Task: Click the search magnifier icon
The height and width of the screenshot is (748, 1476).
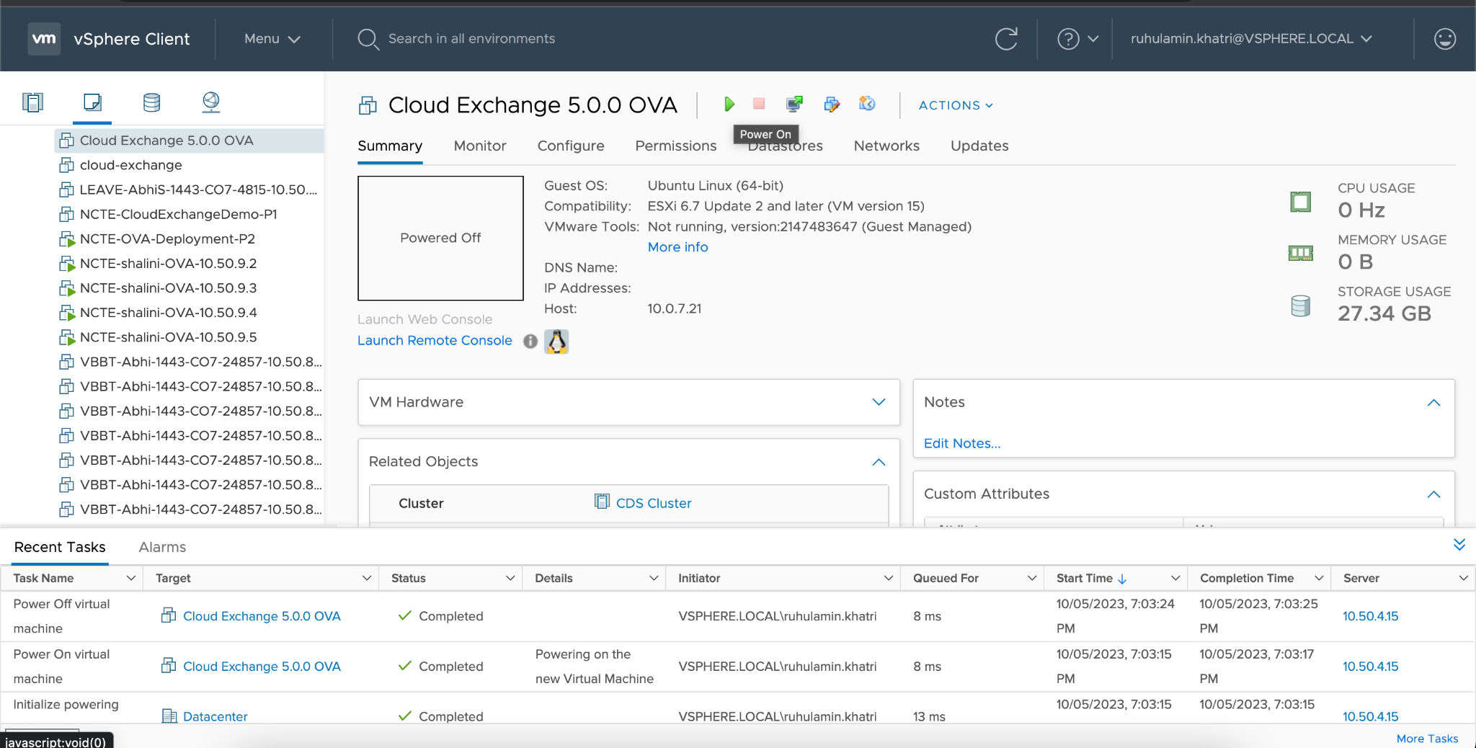Action: [368, 39]
